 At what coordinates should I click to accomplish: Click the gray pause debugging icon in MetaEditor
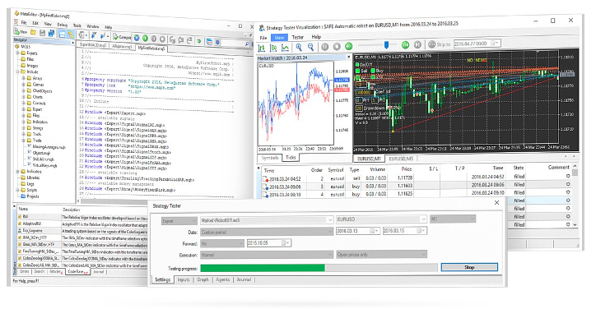click(x=154, y=39)
